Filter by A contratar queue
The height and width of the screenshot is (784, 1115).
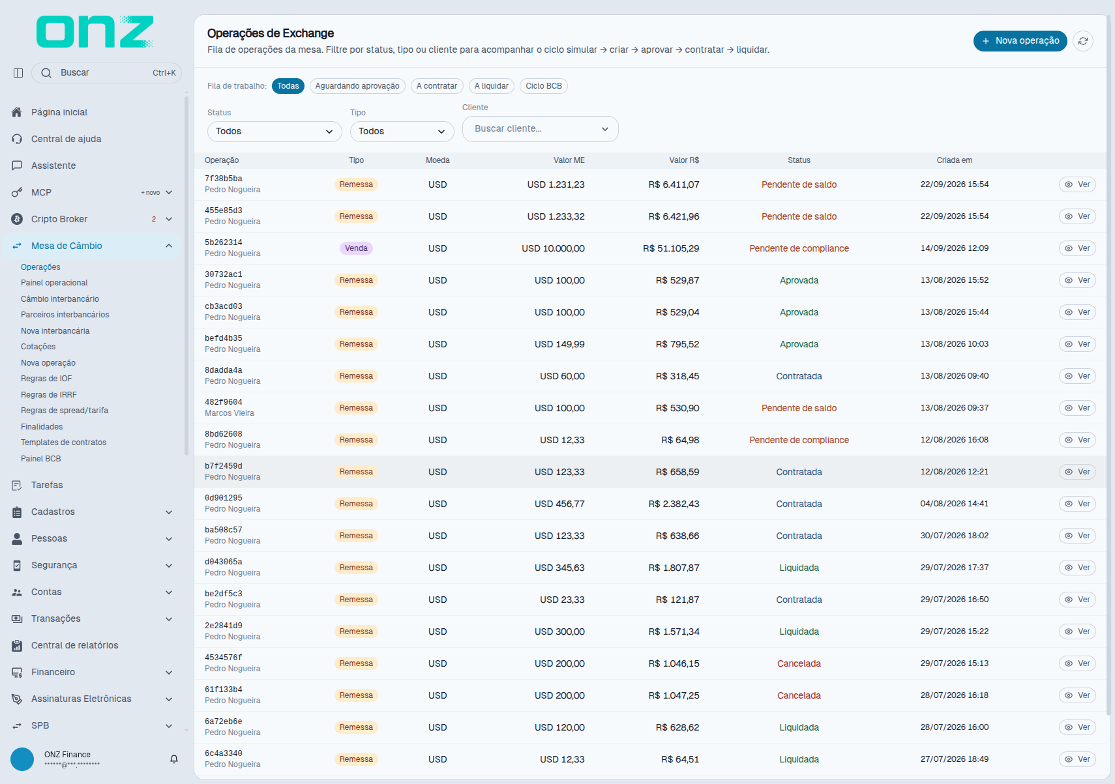[437, 86]
